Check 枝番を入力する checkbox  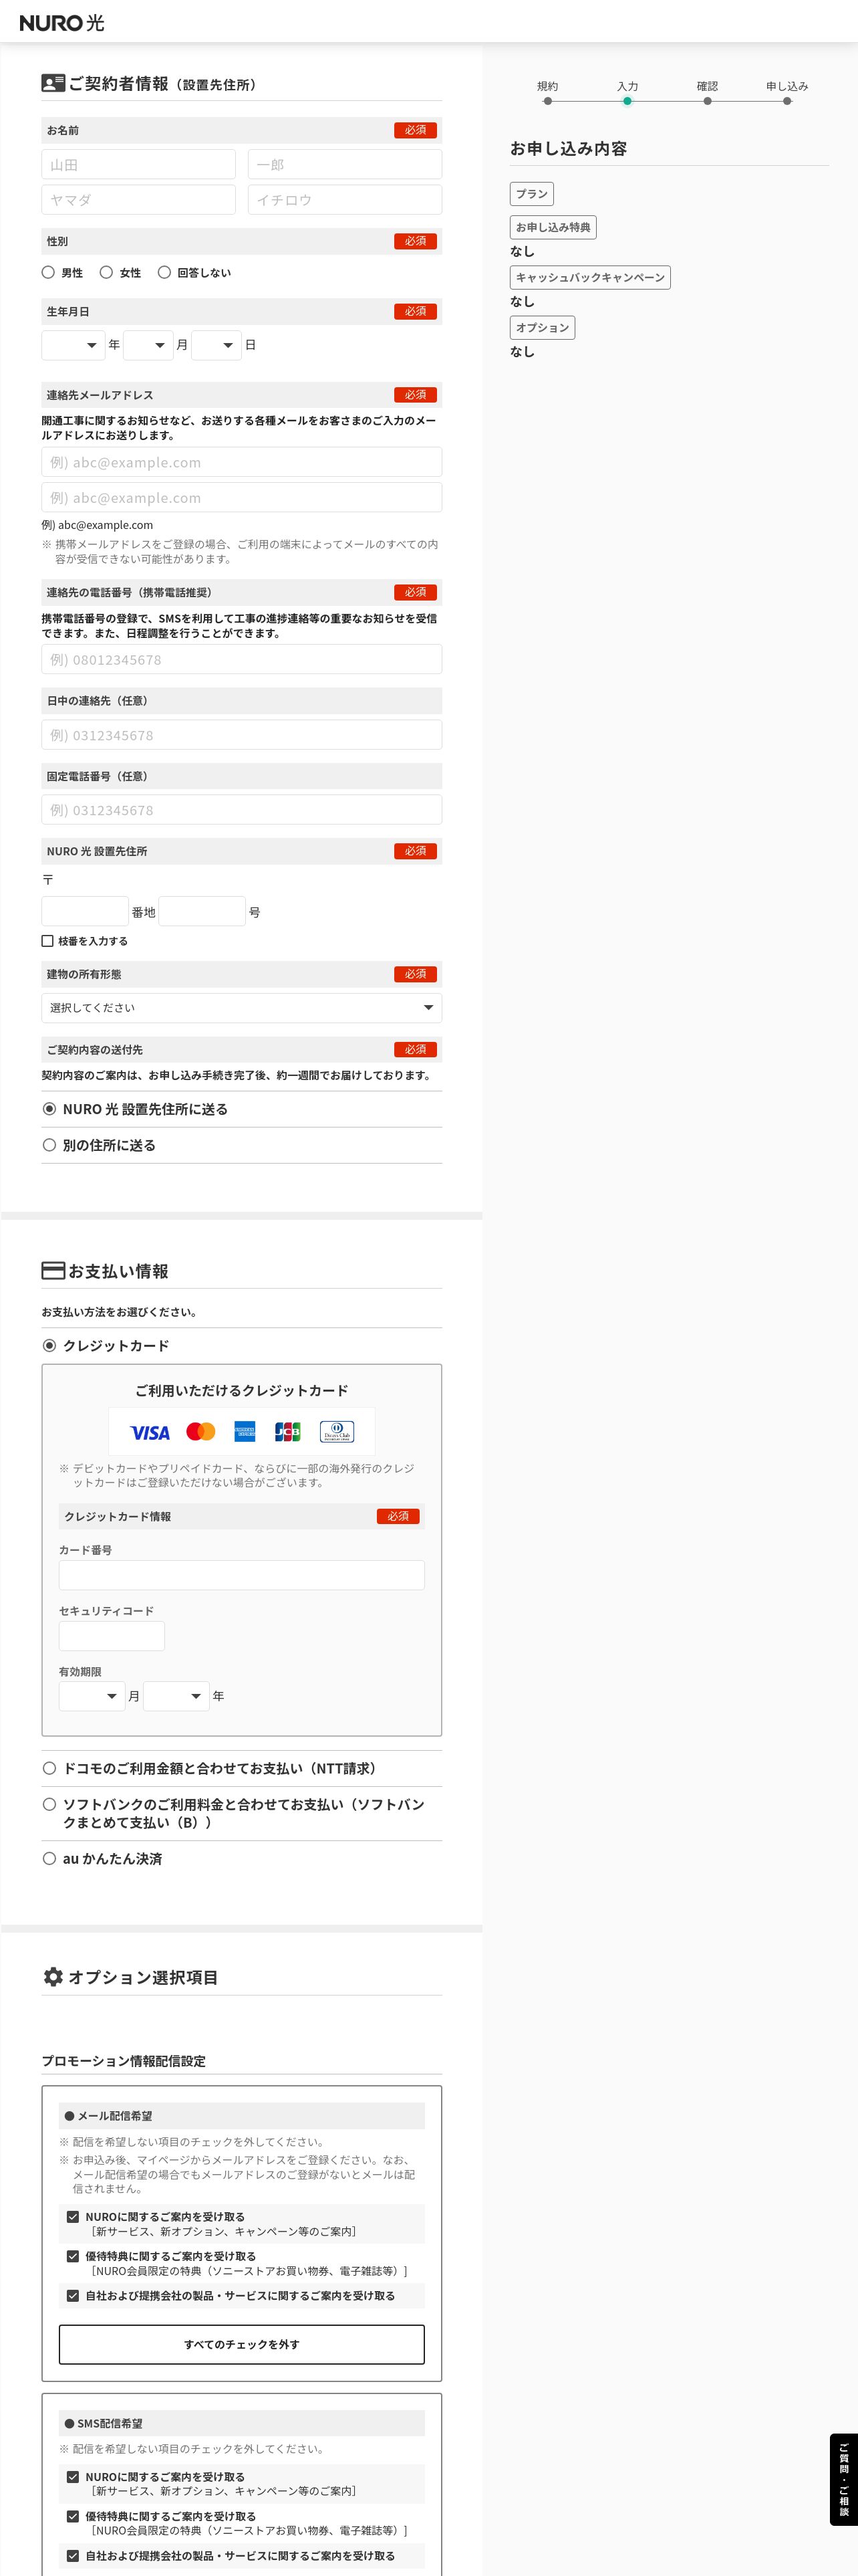coord(47,941)
